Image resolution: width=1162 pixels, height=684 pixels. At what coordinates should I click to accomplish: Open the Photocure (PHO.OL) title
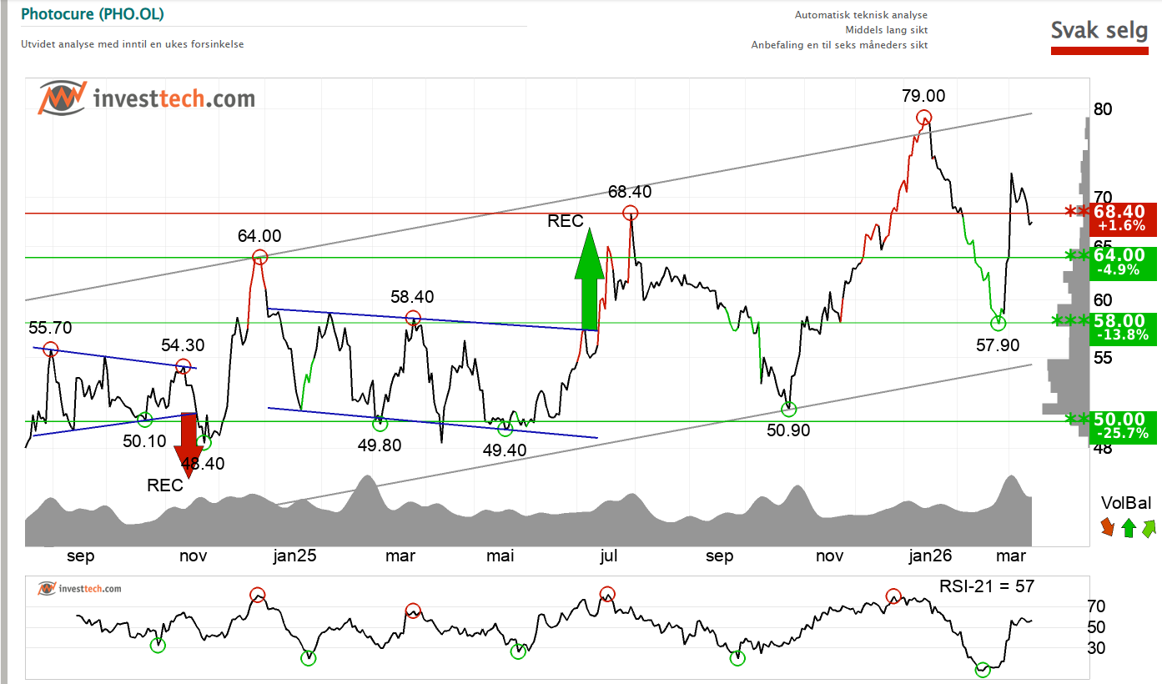pyautogui.click(x=92, y=14)
